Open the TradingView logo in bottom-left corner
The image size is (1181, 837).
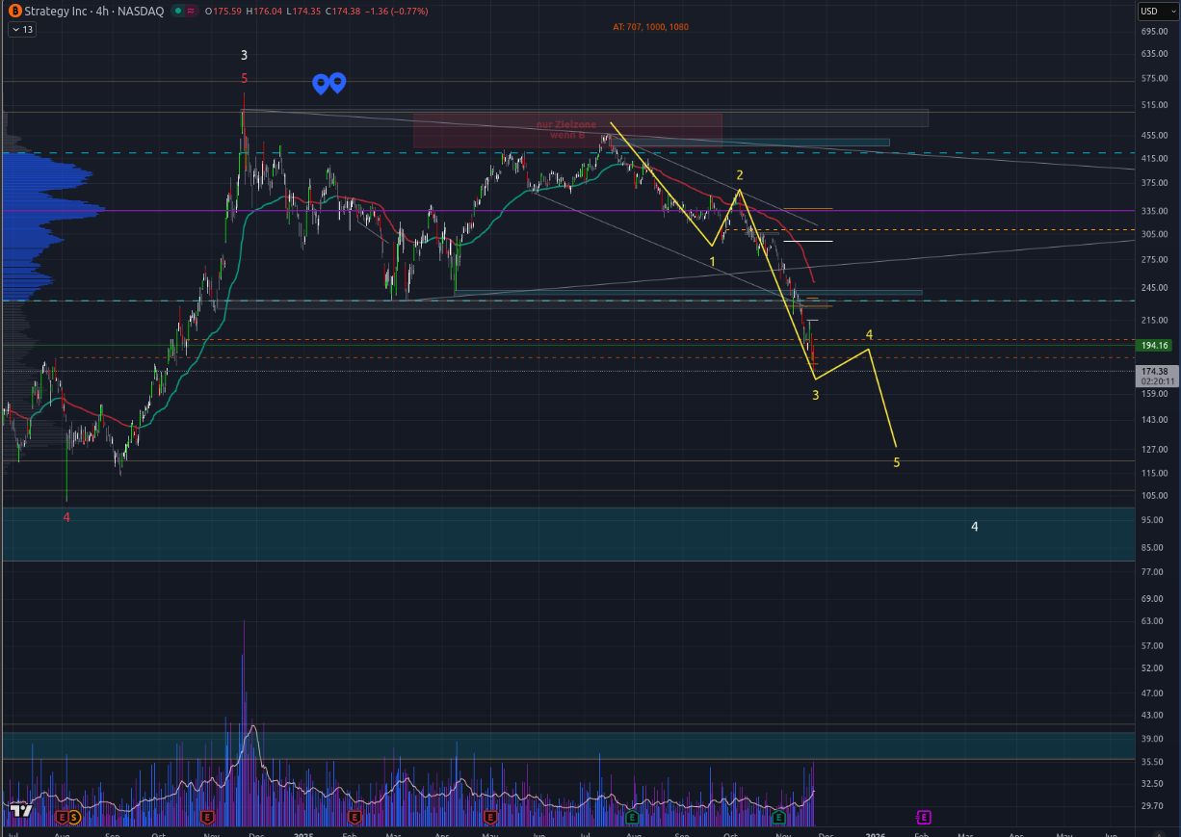21,811
